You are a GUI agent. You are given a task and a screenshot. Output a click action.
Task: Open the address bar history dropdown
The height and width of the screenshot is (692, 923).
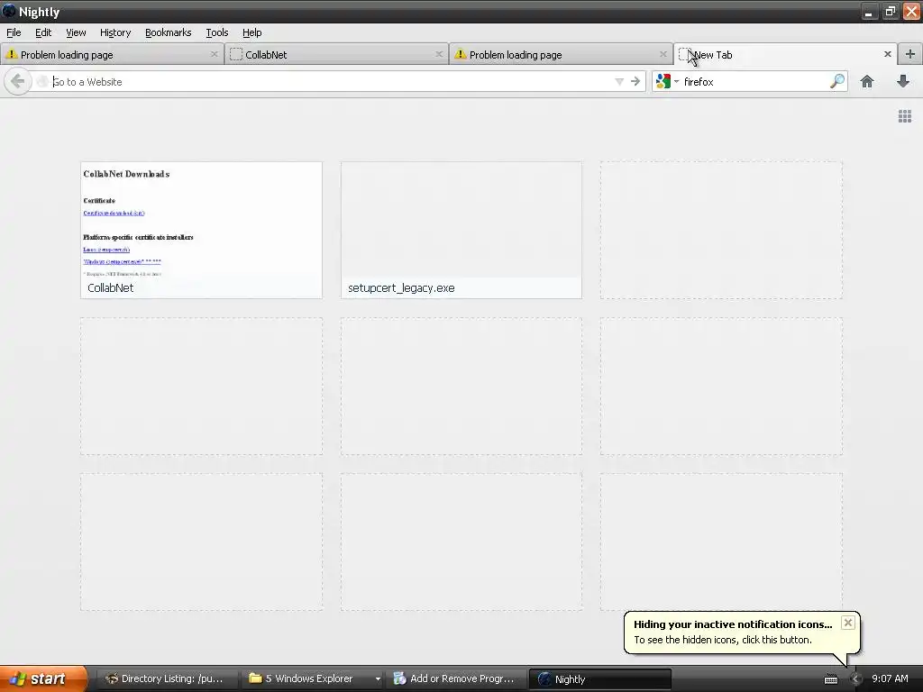tap(619, 82)
